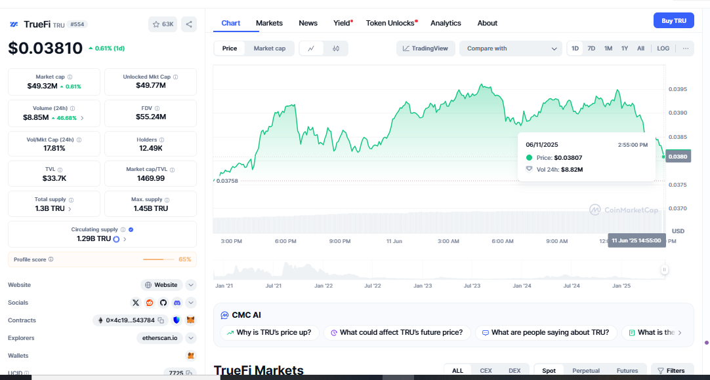The image size is (710, 380).
Task: Filter markets by CEX
Action: coord(486,371)
